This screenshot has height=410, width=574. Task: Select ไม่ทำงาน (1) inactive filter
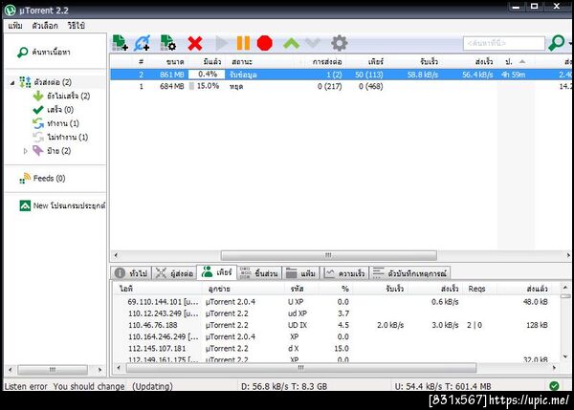click(60, 138)
